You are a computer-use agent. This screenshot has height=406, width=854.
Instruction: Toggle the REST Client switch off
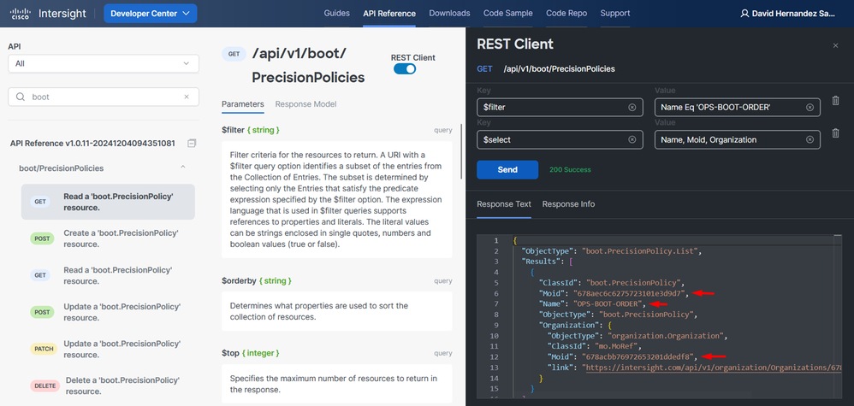(x=405, y=69)
